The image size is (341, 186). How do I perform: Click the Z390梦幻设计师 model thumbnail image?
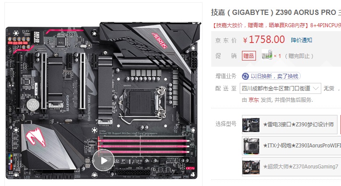tap(251, 125)
